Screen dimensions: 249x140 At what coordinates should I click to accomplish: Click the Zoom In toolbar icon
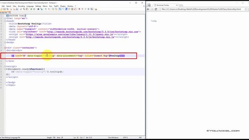[x=46, y=9]
